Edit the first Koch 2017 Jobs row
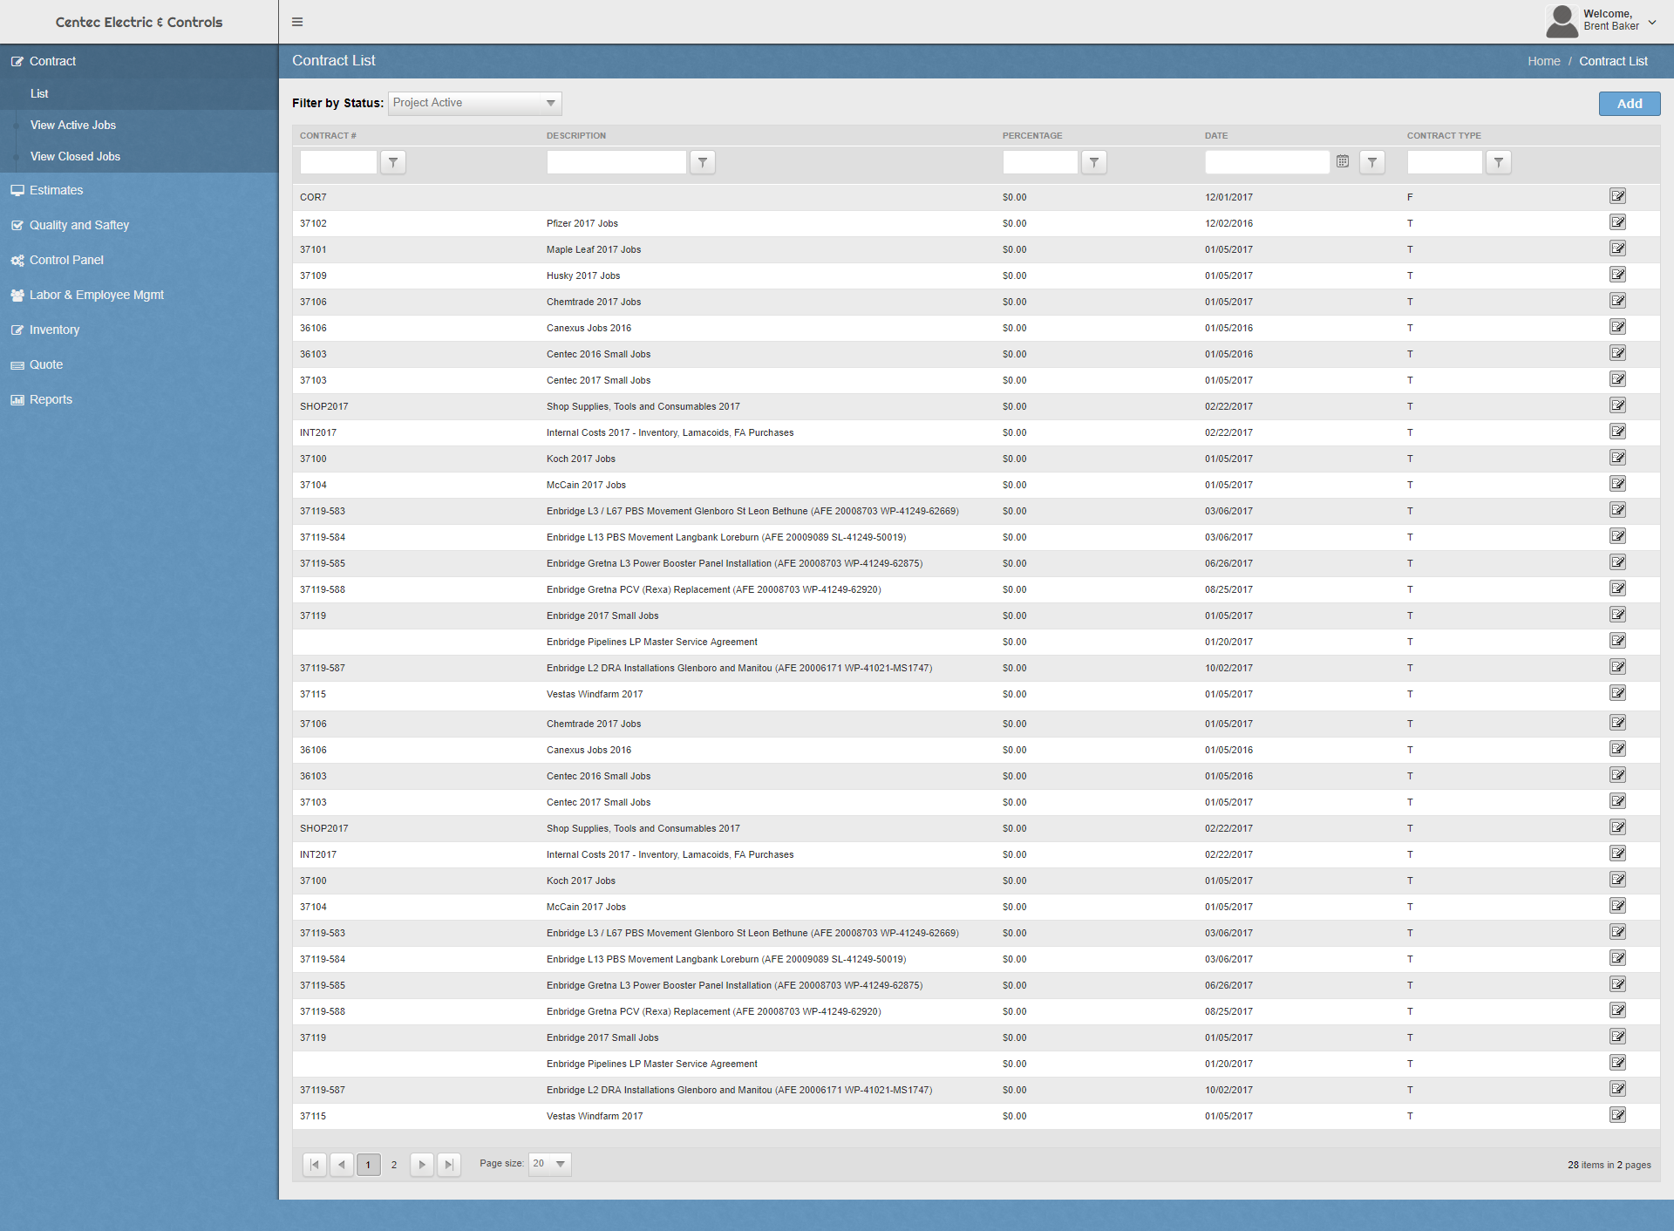 coord(1618,458)
